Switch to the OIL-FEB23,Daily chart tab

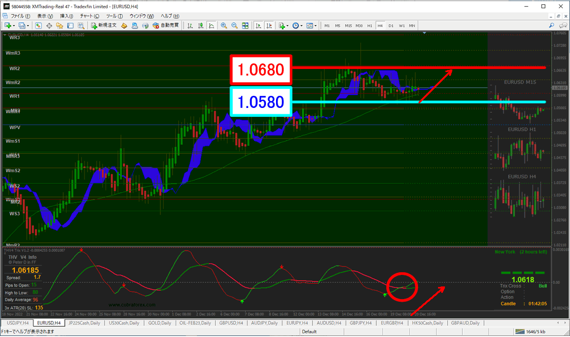195,323
